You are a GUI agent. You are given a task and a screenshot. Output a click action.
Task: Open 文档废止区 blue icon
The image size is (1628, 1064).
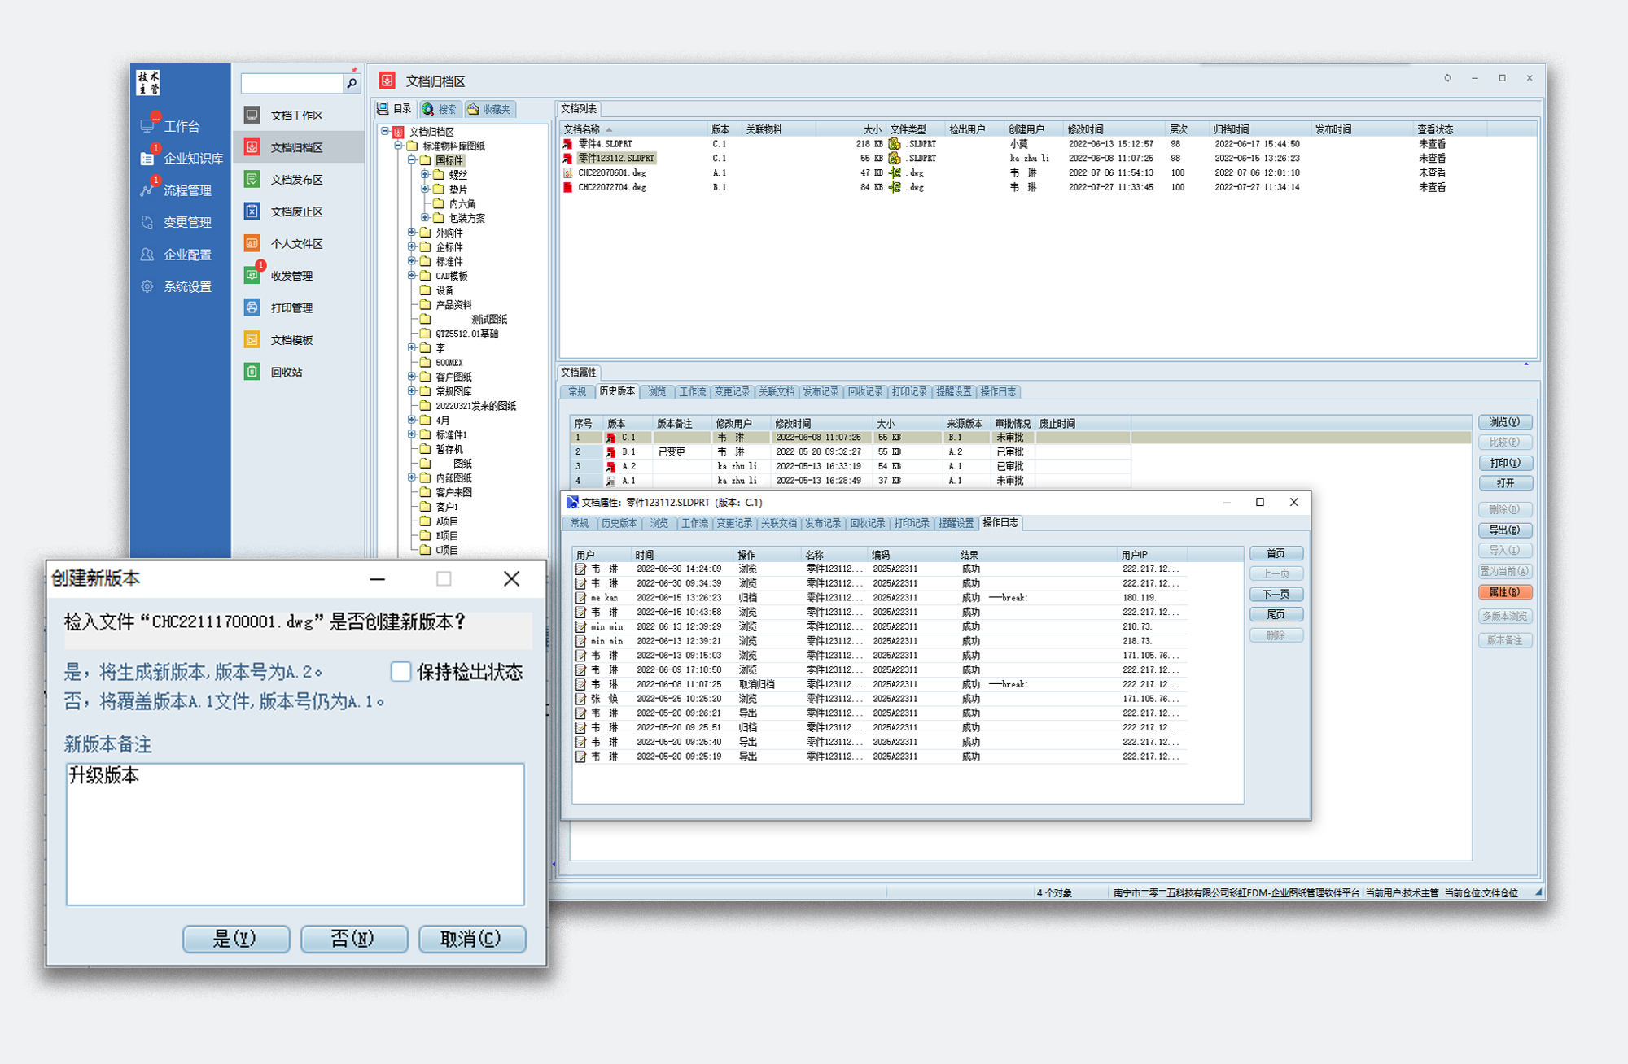tap(252, 211)
